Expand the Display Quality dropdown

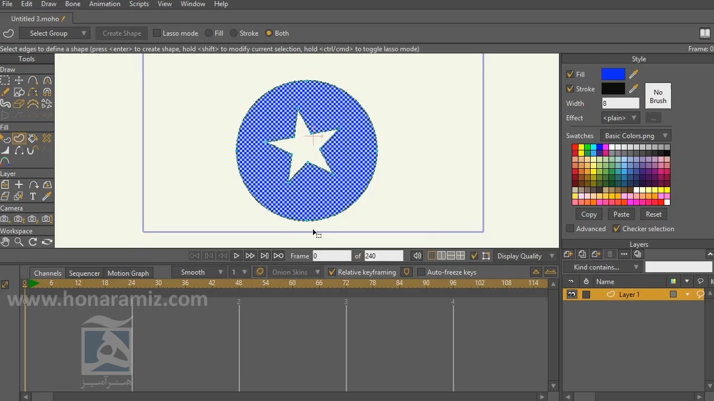pos(526,256)
